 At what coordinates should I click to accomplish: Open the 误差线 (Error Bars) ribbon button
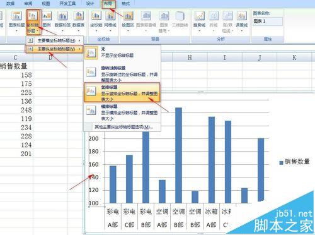pyautogui.click(x=242, y=21)
